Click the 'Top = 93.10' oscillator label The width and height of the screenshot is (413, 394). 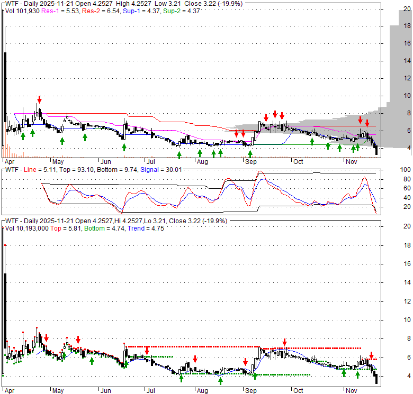click(x=76, y=170)
